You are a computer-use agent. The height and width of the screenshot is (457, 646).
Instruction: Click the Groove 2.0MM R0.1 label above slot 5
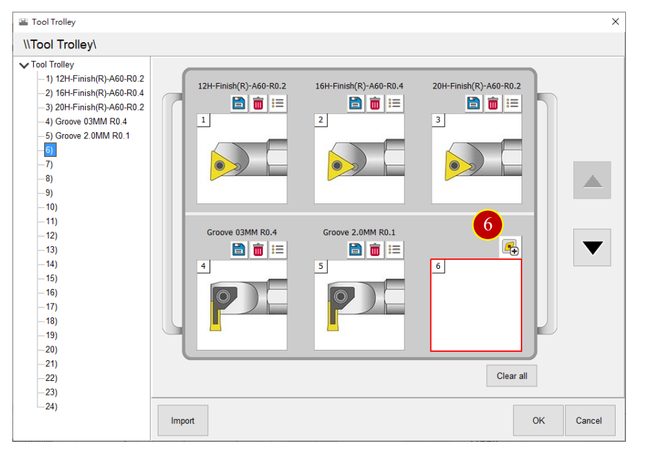[359, 232]
